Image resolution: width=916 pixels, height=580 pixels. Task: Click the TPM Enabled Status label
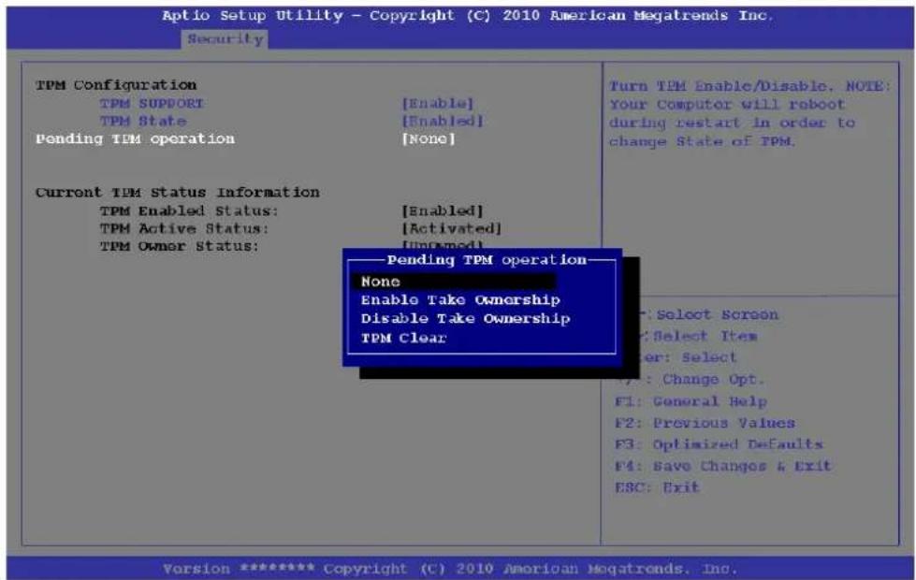(x=189, y=210)
